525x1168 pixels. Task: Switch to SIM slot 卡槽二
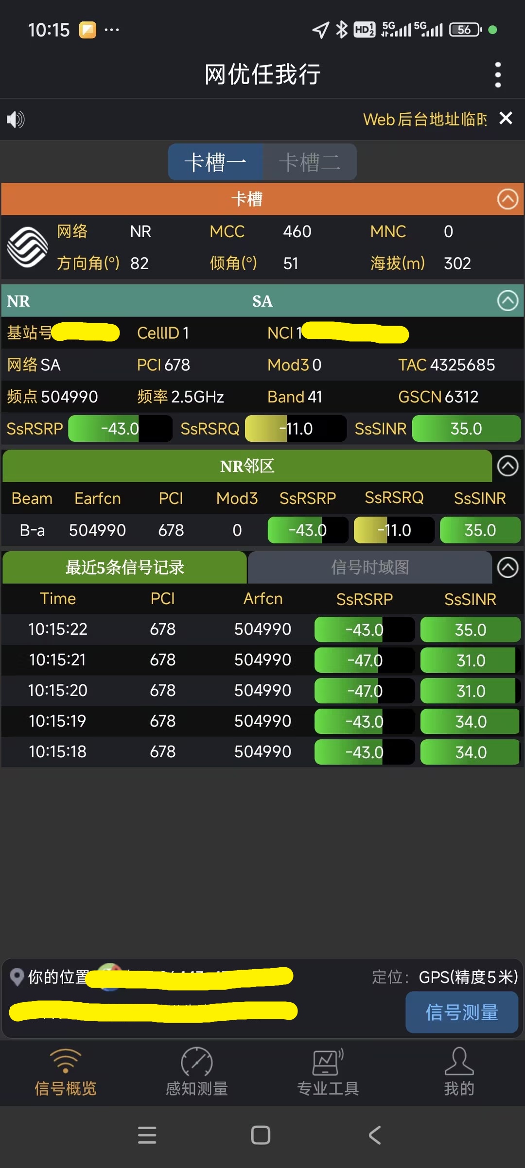[x=310, y=162]
